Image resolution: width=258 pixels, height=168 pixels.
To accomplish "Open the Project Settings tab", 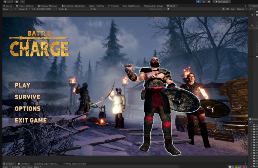I will [x=25, y=6].
